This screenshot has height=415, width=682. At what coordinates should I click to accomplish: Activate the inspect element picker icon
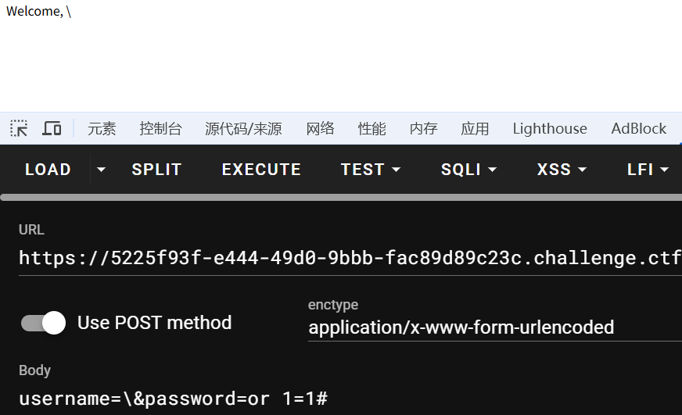pos(19,128)
